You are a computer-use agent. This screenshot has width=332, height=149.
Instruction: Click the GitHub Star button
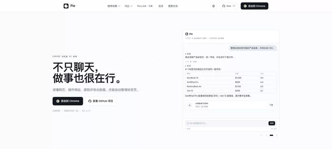[229, 6]
